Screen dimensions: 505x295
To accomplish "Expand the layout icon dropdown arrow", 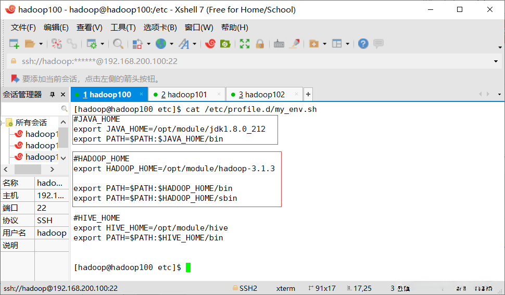I will click(x=347, y=44).
